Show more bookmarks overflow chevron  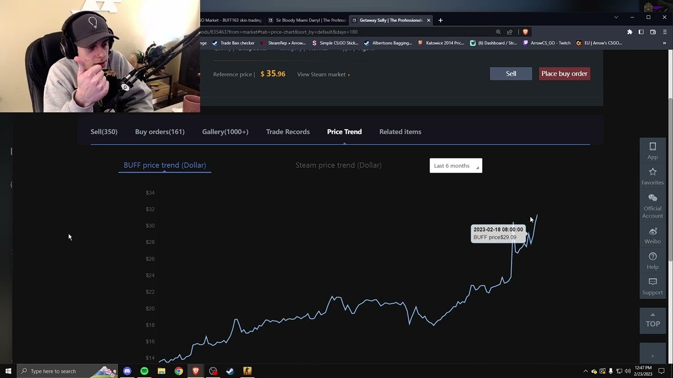[665, 43]
